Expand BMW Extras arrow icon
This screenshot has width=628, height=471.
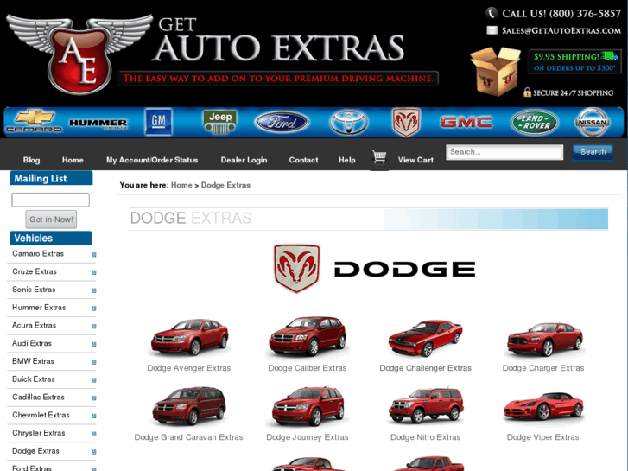click(93, 362)
